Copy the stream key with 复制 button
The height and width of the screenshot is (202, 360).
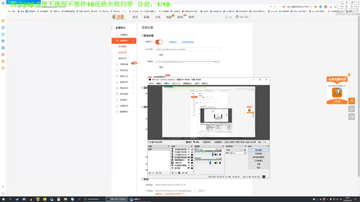161,67
